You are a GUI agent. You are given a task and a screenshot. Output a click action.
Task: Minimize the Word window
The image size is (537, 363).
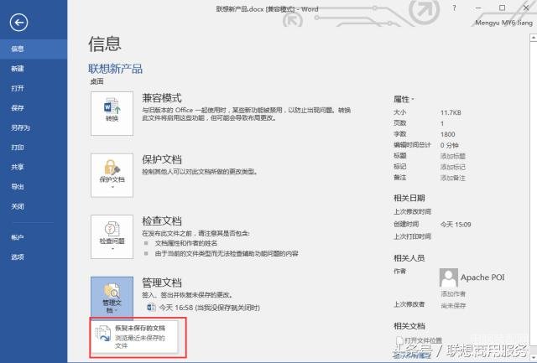(478, 8)
